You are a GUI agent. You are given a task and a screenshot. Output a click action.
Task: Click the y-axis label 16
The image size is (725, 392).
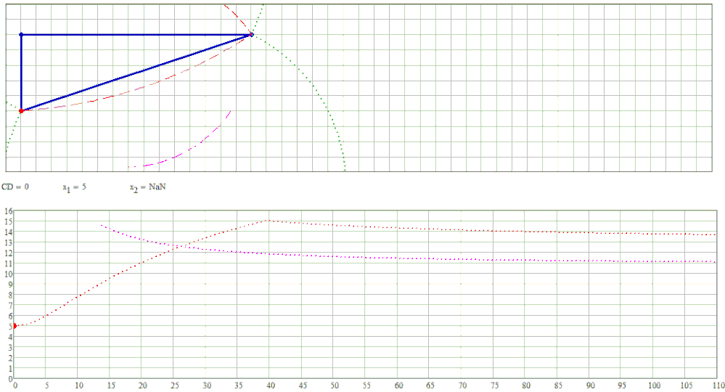click(x=8, y=211)
